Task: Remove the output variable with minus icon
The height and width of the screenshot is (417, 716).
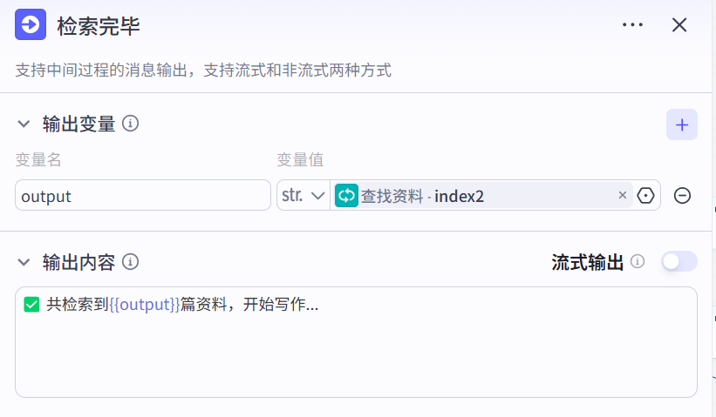Action: click(683, 196)
